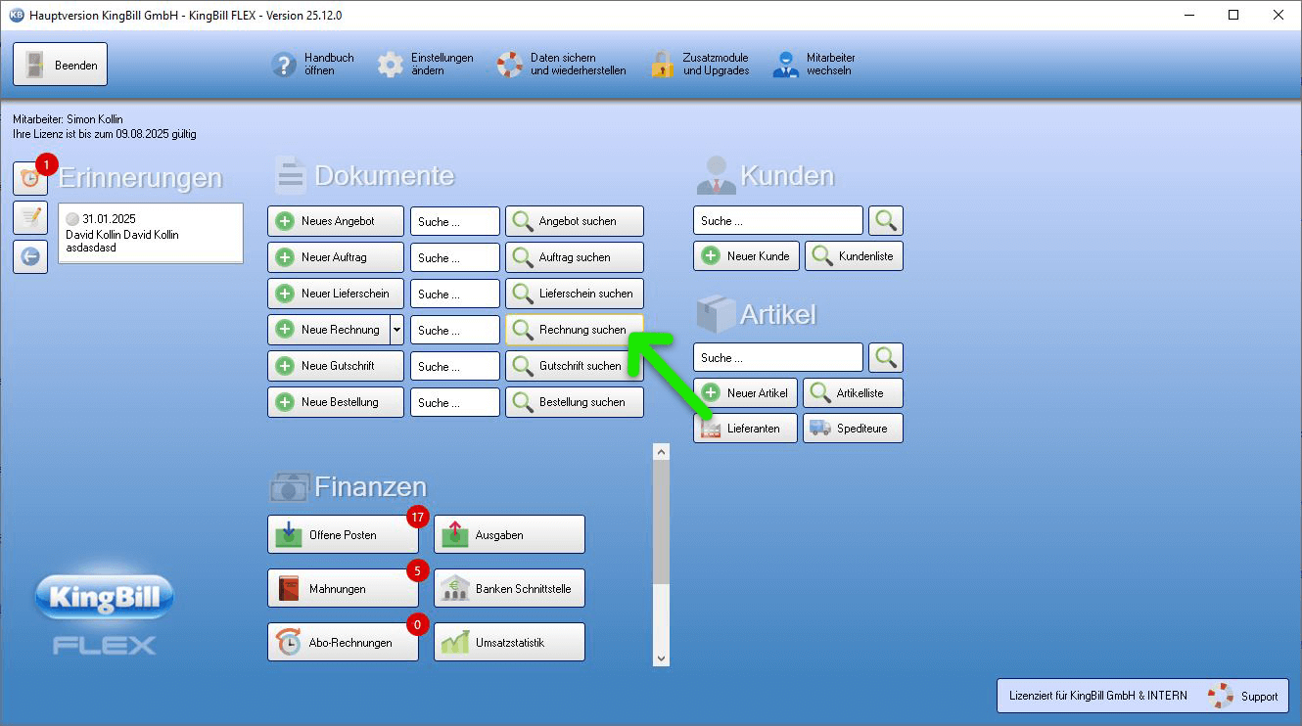Maximize the KingBill window

[x=1233, y=16]
